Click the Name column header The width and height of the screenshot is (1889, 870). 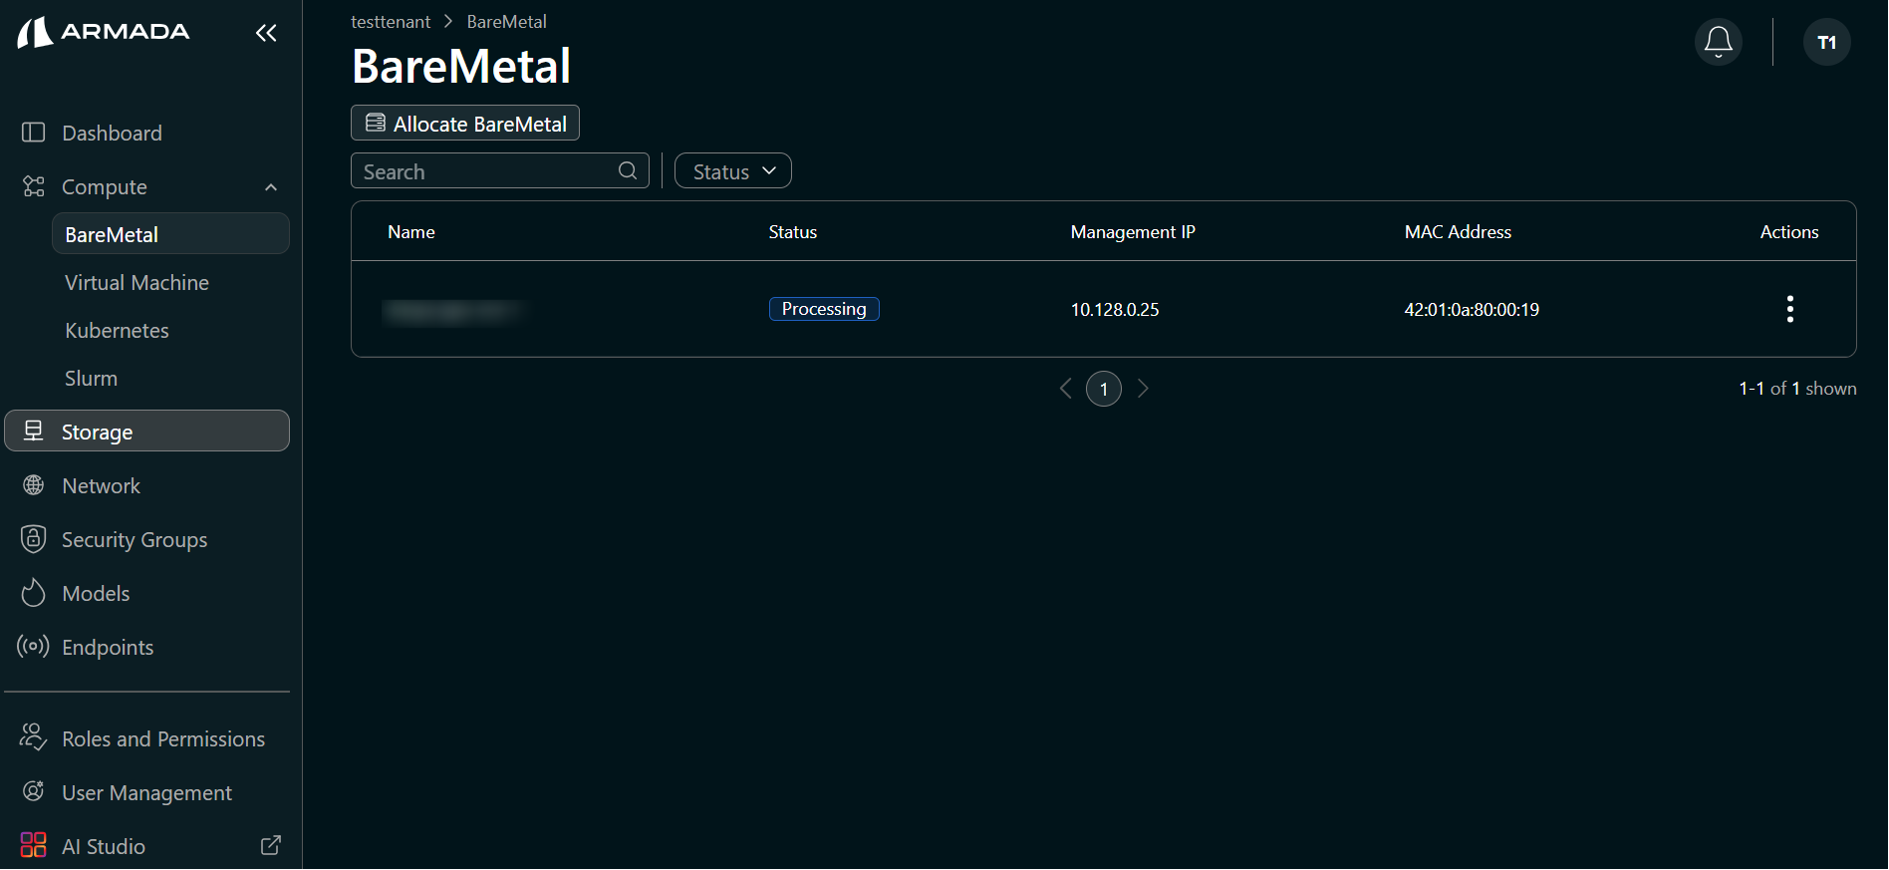pos(411,231)
